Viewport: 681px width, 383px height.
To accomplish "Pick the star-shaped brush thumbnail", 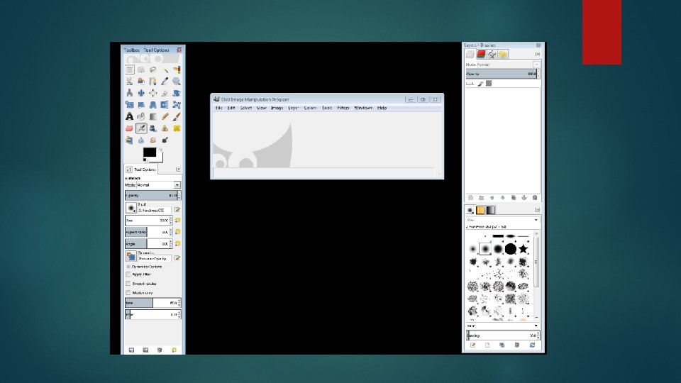I will point(524,249).
